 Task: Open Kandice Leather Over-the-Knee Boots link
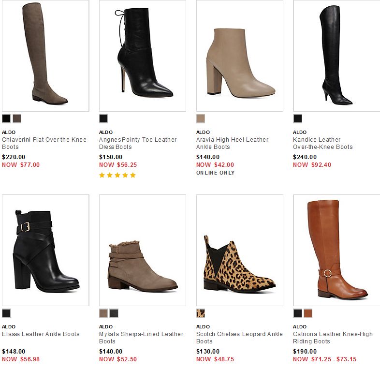323,143
